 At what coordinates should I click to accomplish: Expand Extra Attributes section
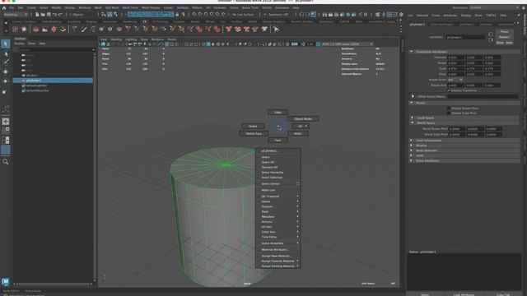412,160
